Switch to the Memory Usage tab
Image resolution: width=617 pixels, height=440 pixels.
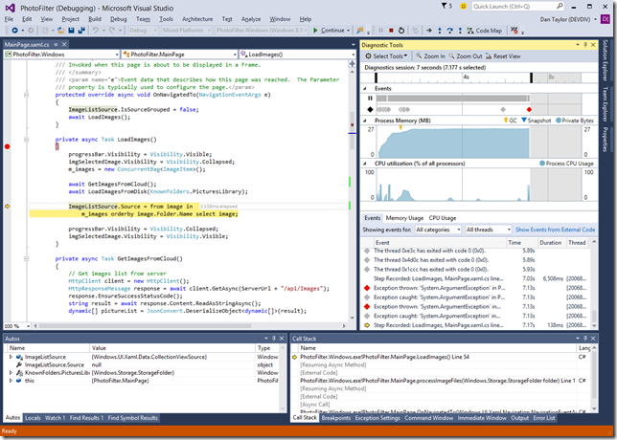click(x=404, y=218)
